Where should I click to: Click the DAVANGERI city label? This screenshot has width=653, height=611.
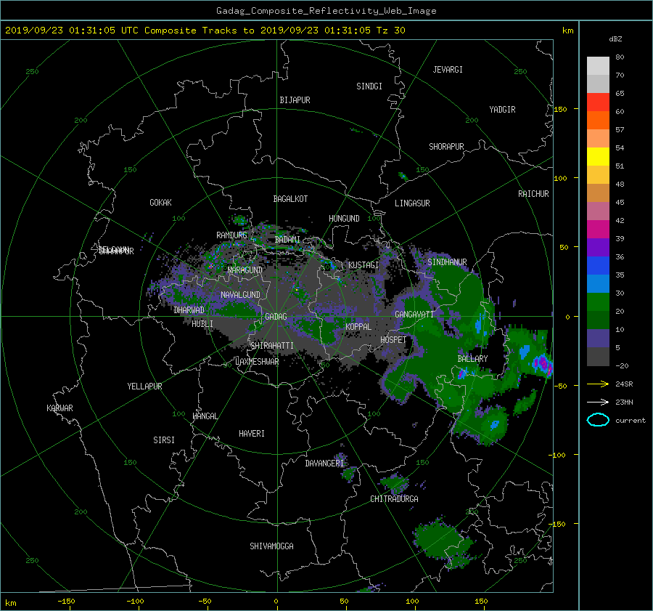[324, 464]
